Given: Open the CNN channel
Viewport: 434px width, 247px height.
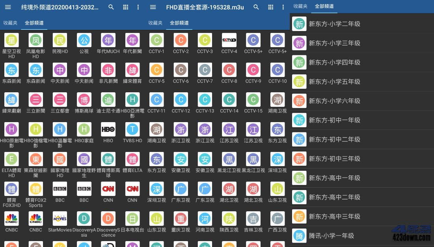Looking at the screenshot, I should tap(108, 189).
